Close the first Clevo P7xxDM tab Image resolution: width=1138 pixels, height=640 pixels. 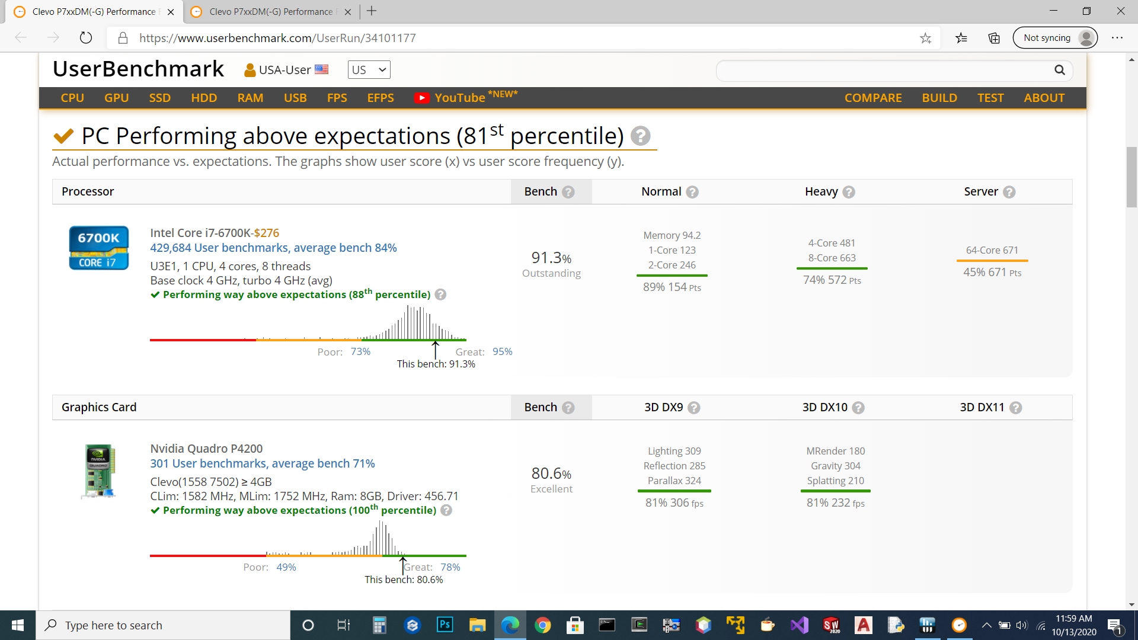(171, 12)
